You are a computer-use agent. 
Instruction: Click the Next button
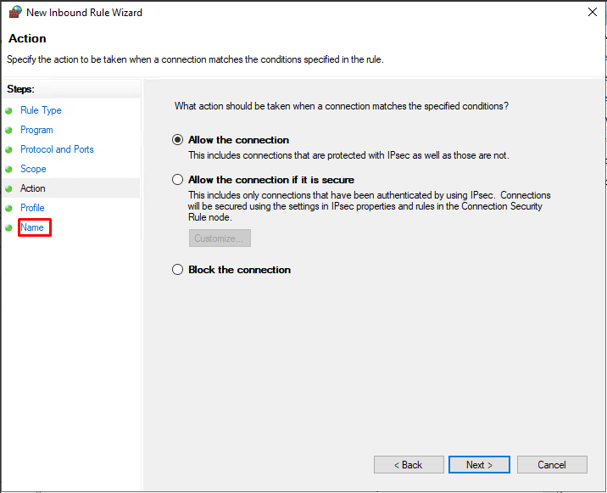click(x=479, y=464)
